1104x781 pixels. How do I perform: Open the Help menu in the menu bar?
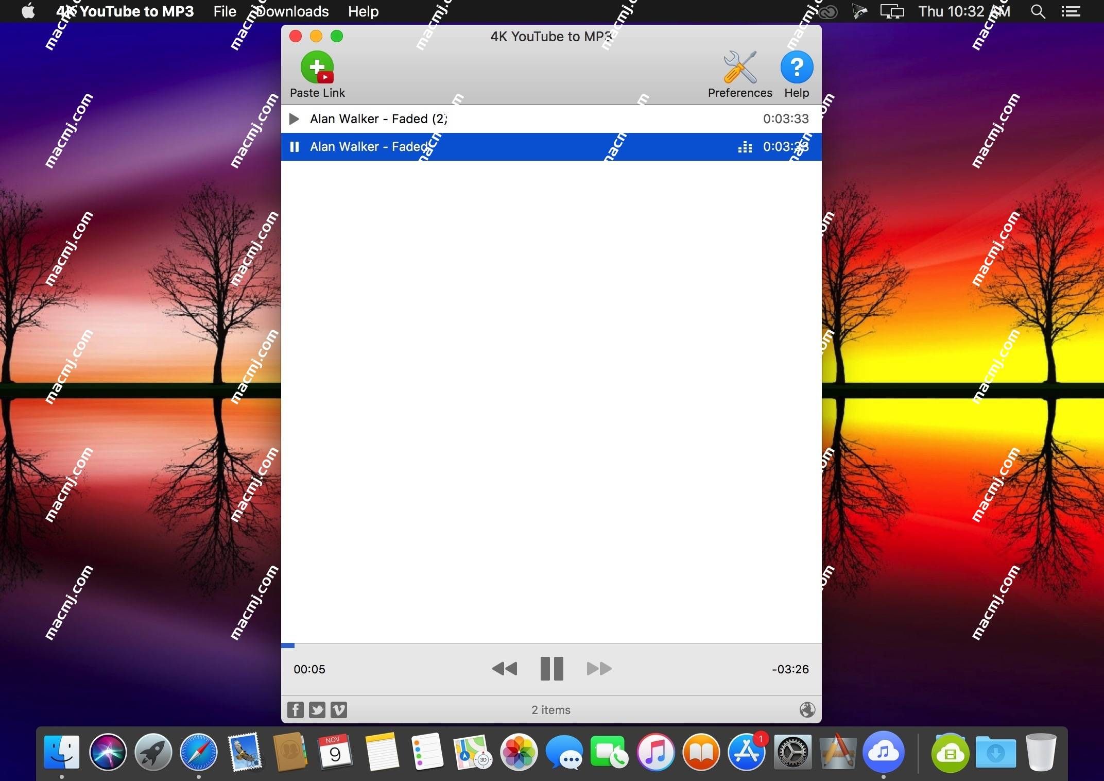pyautogui.click(x=363, y=11)
